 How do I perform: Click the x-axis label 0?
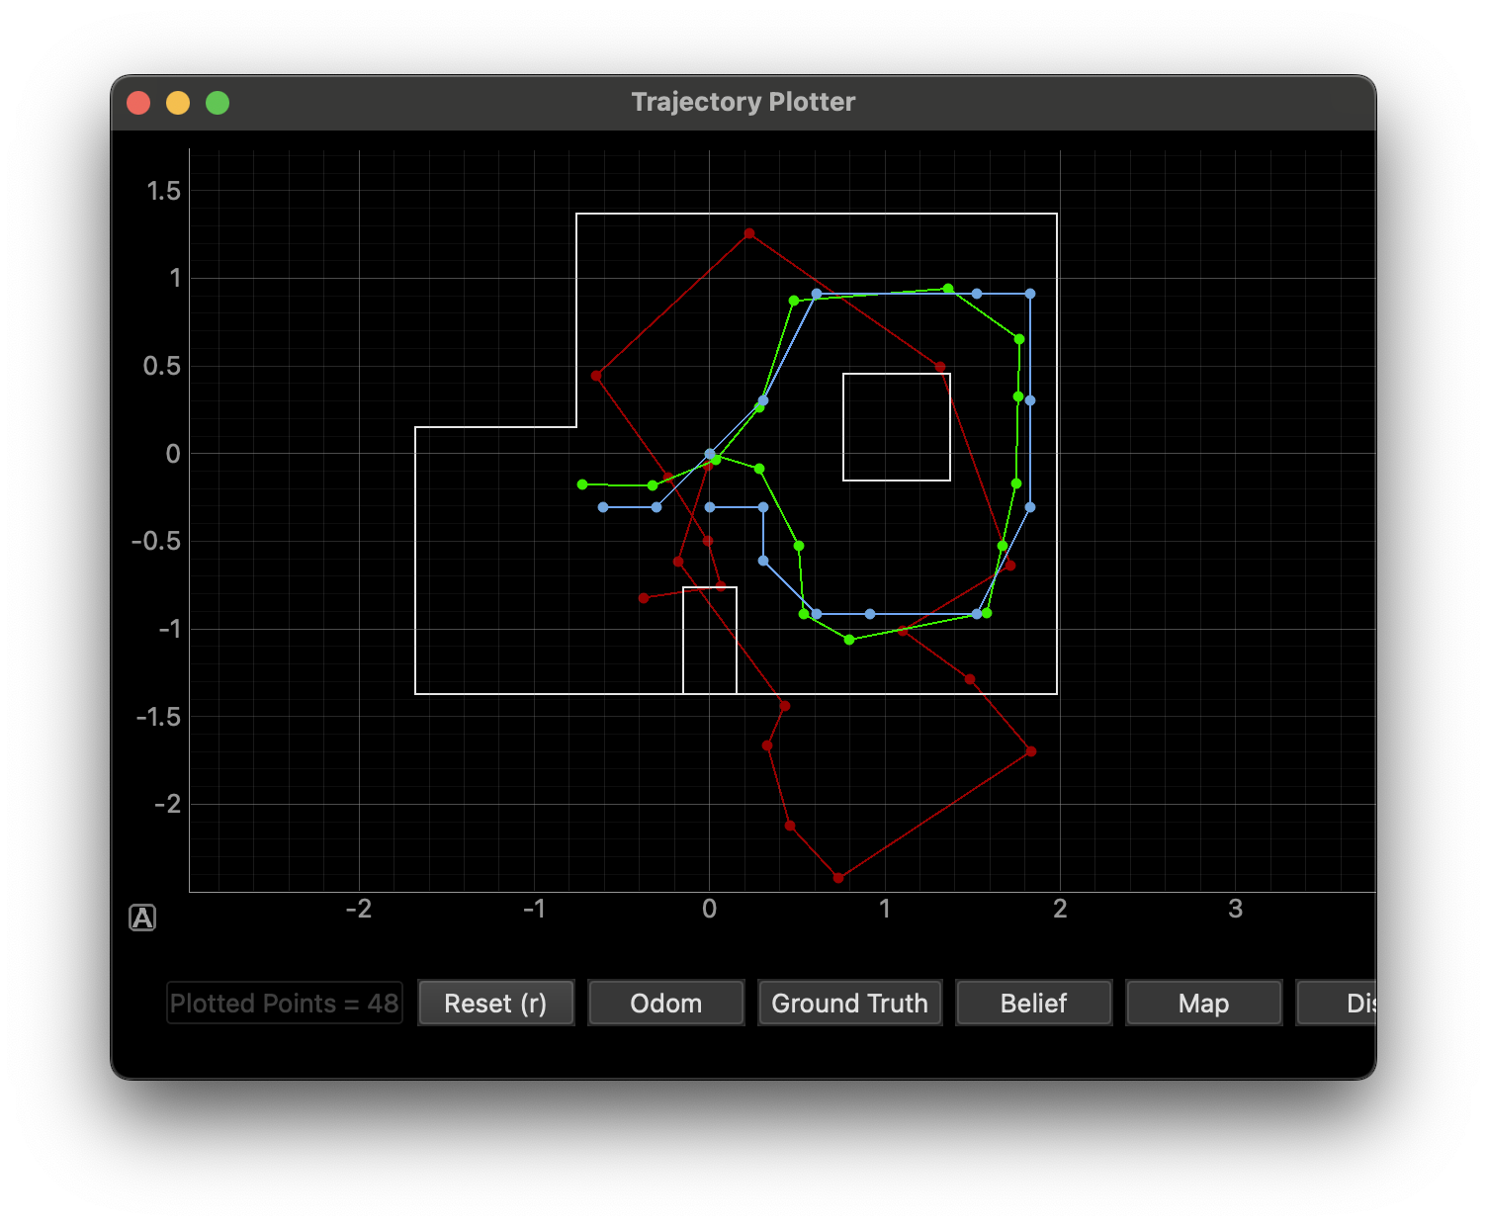[x=709, y=909]
